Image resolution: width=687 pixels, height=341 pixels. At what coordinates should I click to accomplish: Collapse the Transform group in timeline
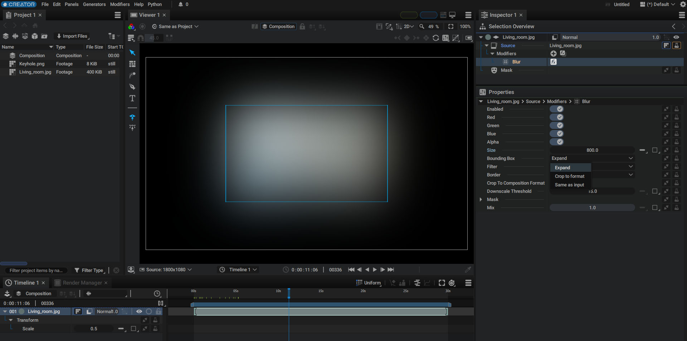pos(11,320)
